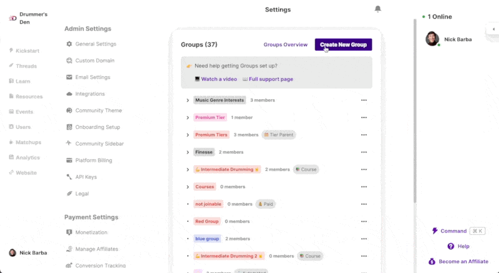499x273 pixels.
Task: Open the Integrations cloud icon
Action: (x=69, y=94)
